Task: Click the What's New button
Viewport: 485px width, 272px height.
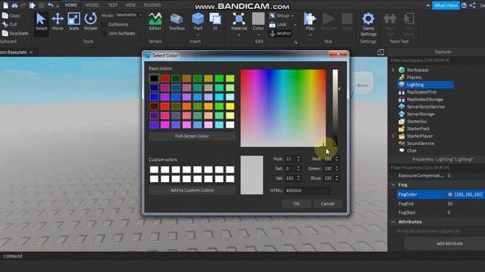Action: coord(446,5)
